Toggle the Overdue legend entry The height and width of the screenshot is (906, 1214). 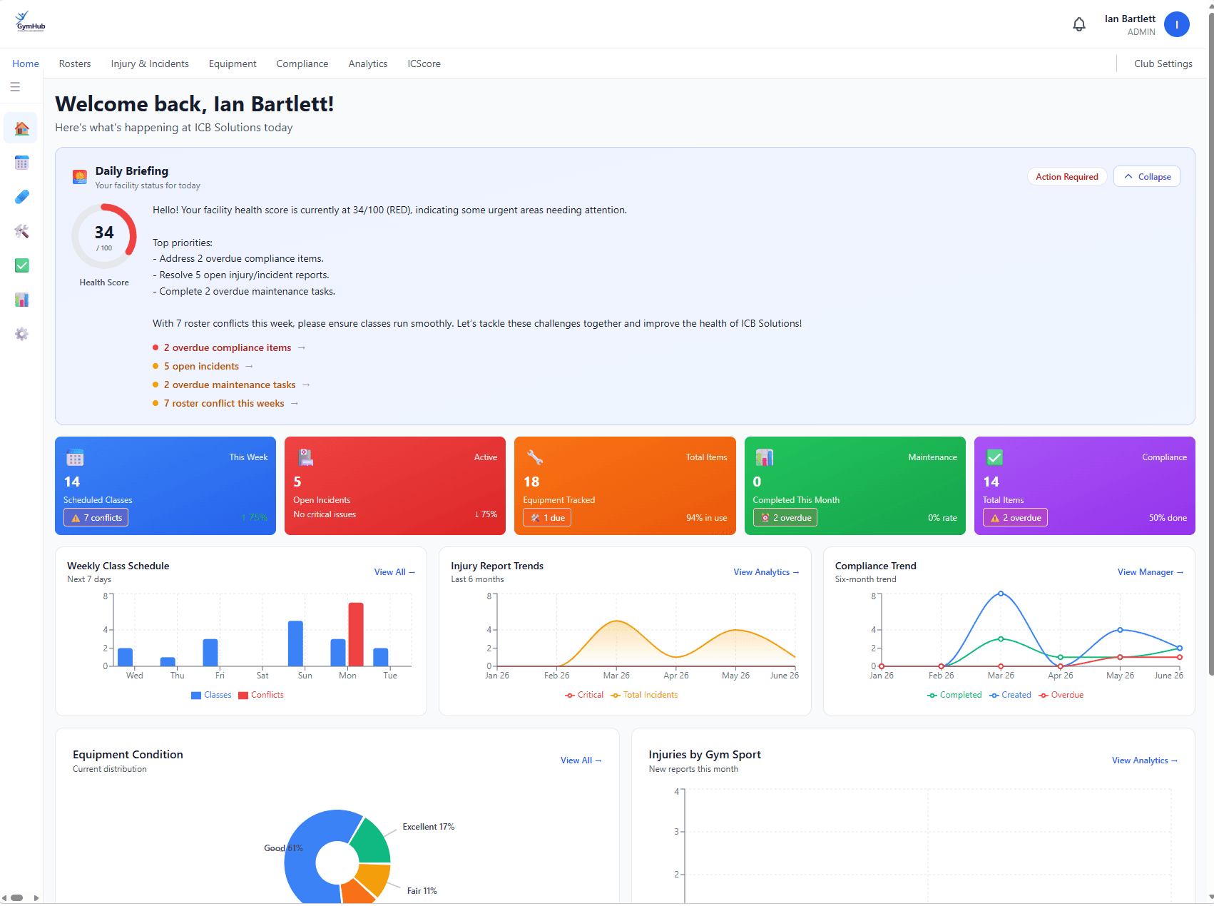tap(1061, 695)
